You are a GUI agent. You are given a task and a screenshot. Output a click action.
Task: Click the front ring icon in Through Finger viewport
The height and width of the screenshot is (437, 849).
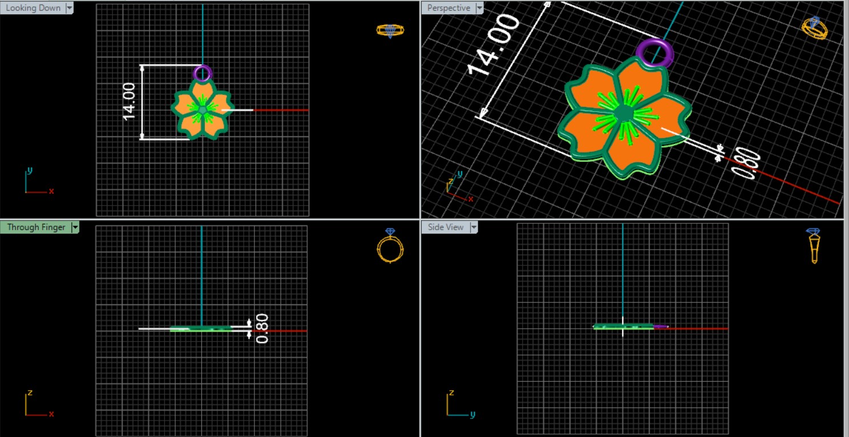point(390,247)
